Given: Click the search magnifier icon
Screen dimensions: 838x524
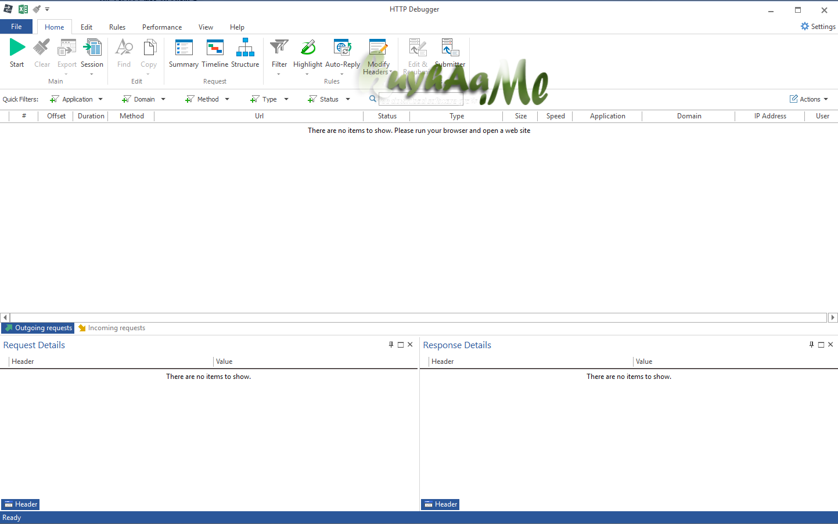Looking at the screenshot, I should pyautogui.click(x=373, y=99).
